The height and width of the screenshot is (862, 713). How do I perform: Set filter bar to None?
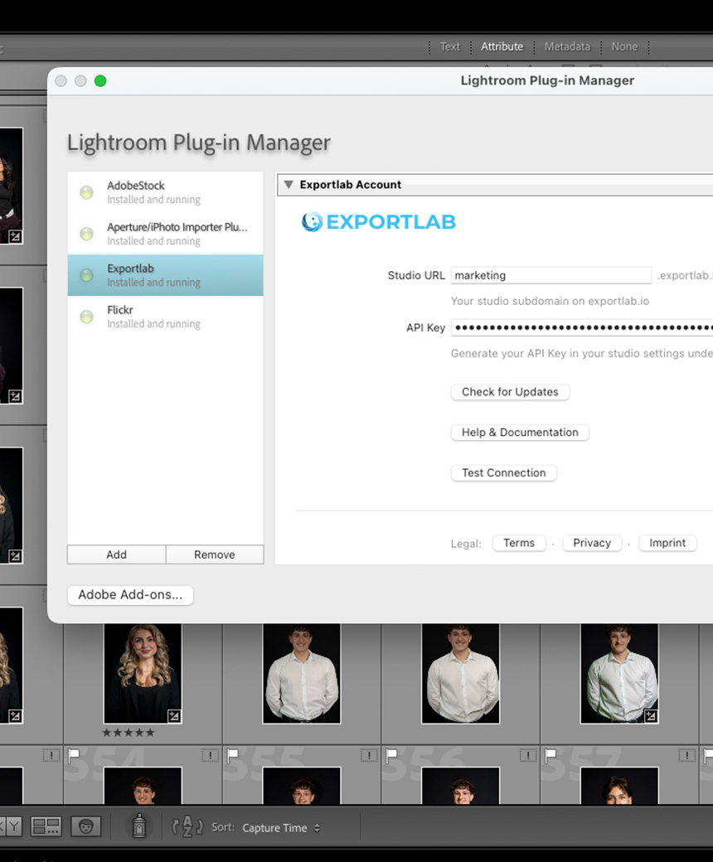coord(624,46)
